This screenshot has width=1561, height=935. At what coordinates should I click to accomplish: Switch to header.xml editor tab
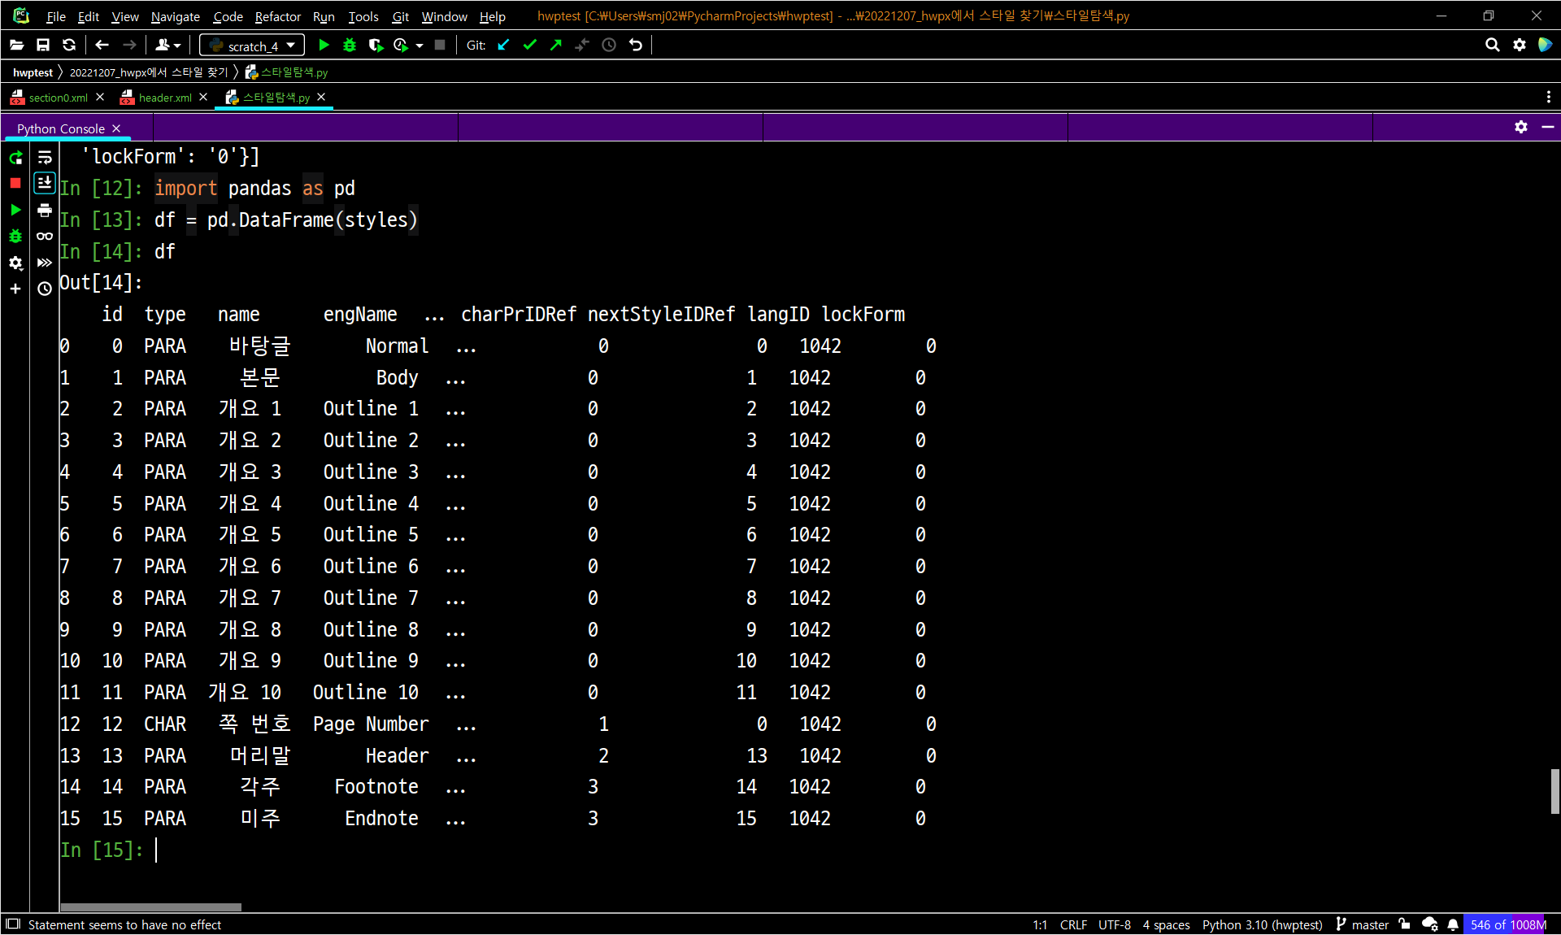[x=165, y=98]
